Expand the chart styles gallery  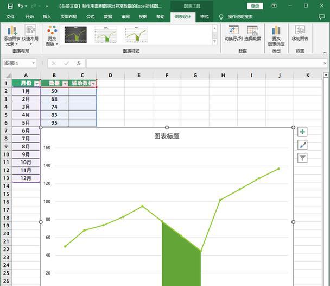click(215, 41)
